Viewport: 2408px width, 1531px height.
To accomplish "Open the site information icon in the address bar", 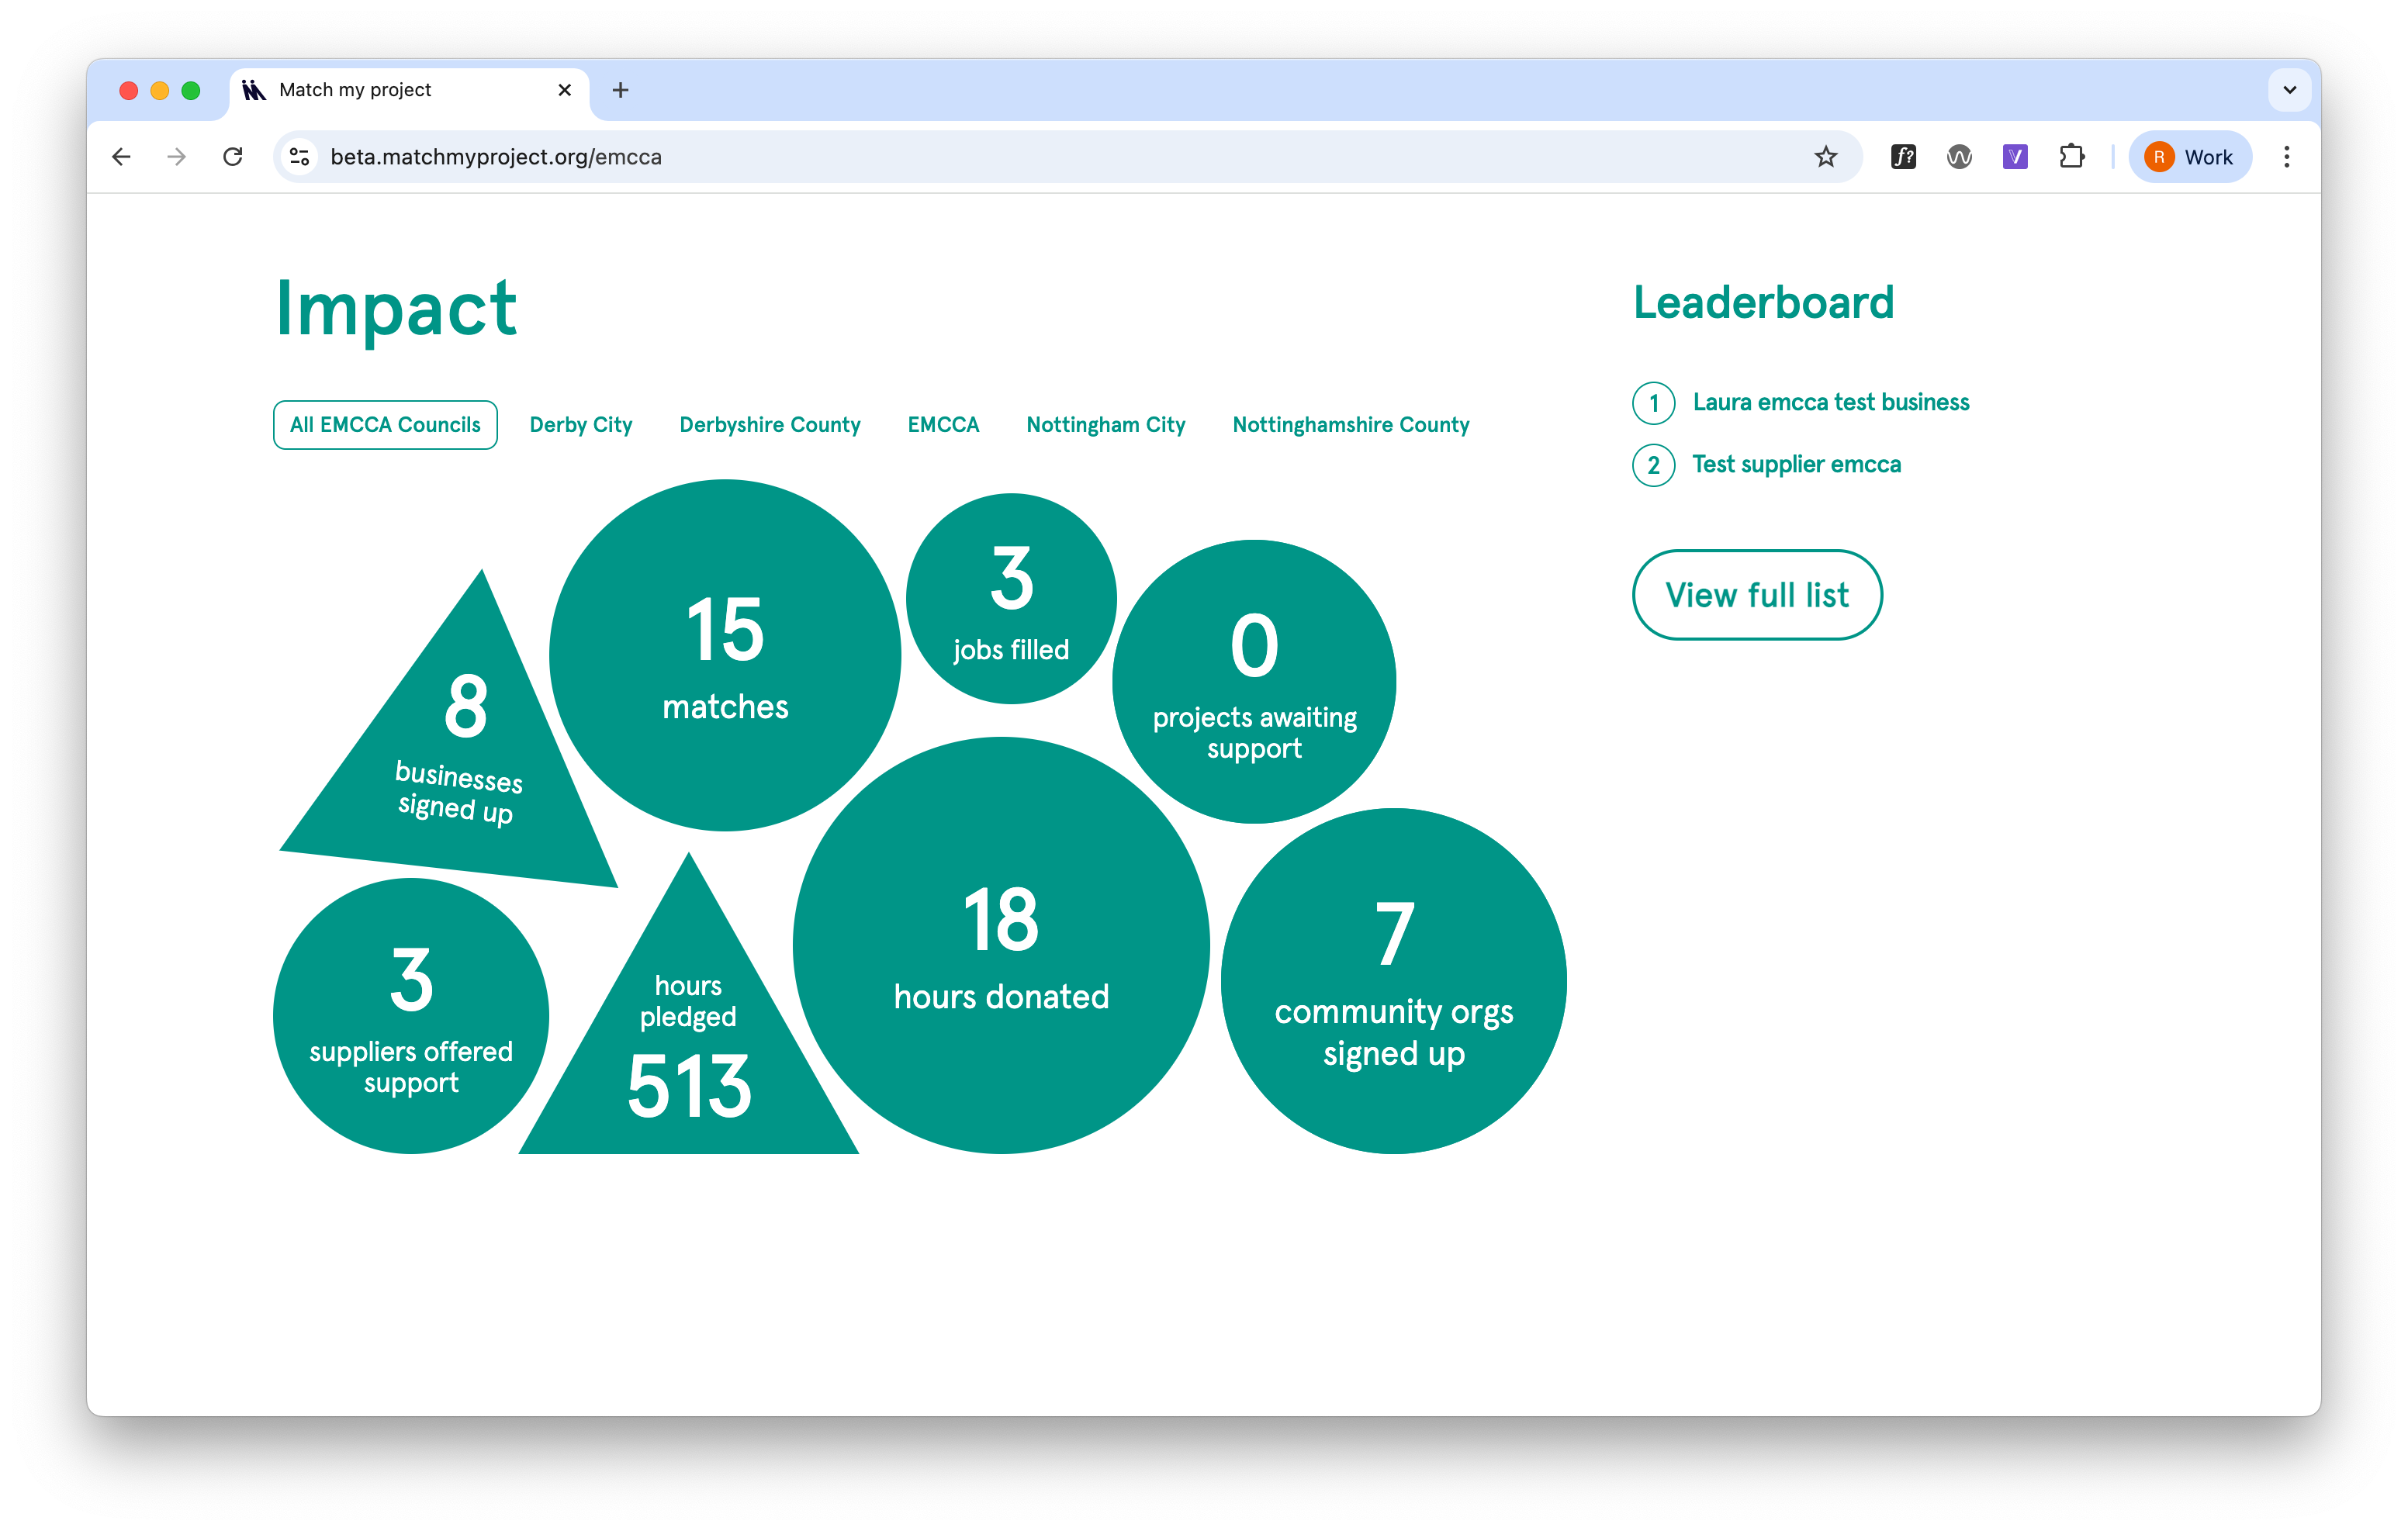I will (299, 157).
